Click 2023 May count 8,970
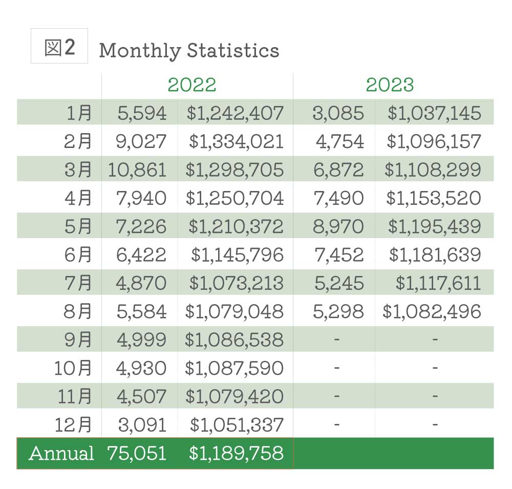 [338, 226]
